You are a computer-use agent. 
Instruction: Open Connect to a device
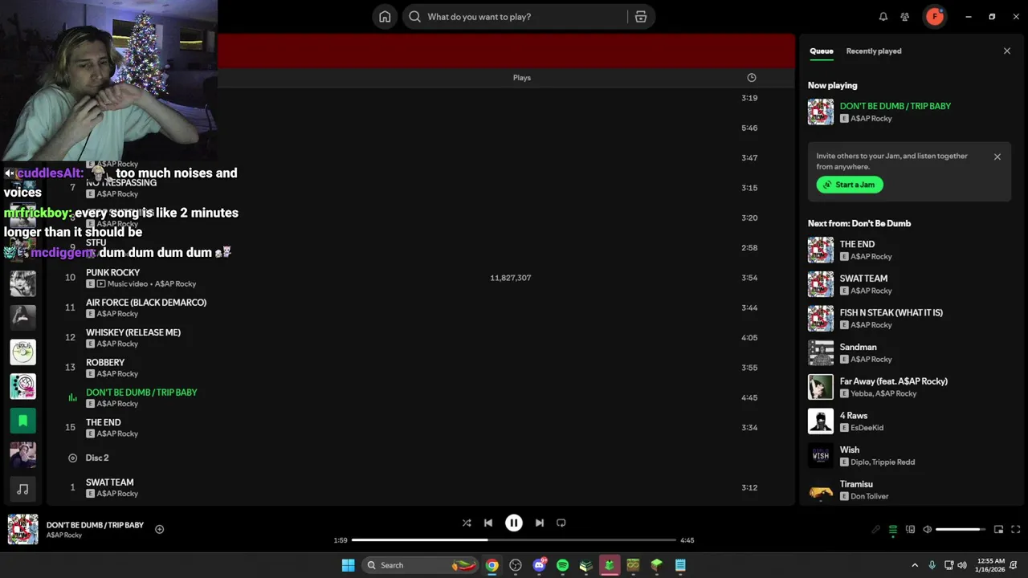click(x=910, y=530)
